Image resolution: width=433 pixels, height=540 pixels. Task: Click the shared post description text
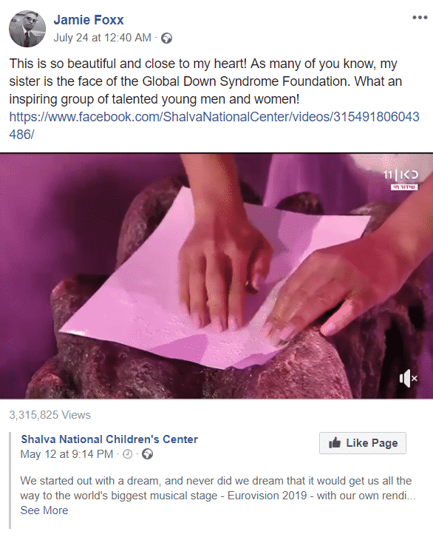pos(218,488)
